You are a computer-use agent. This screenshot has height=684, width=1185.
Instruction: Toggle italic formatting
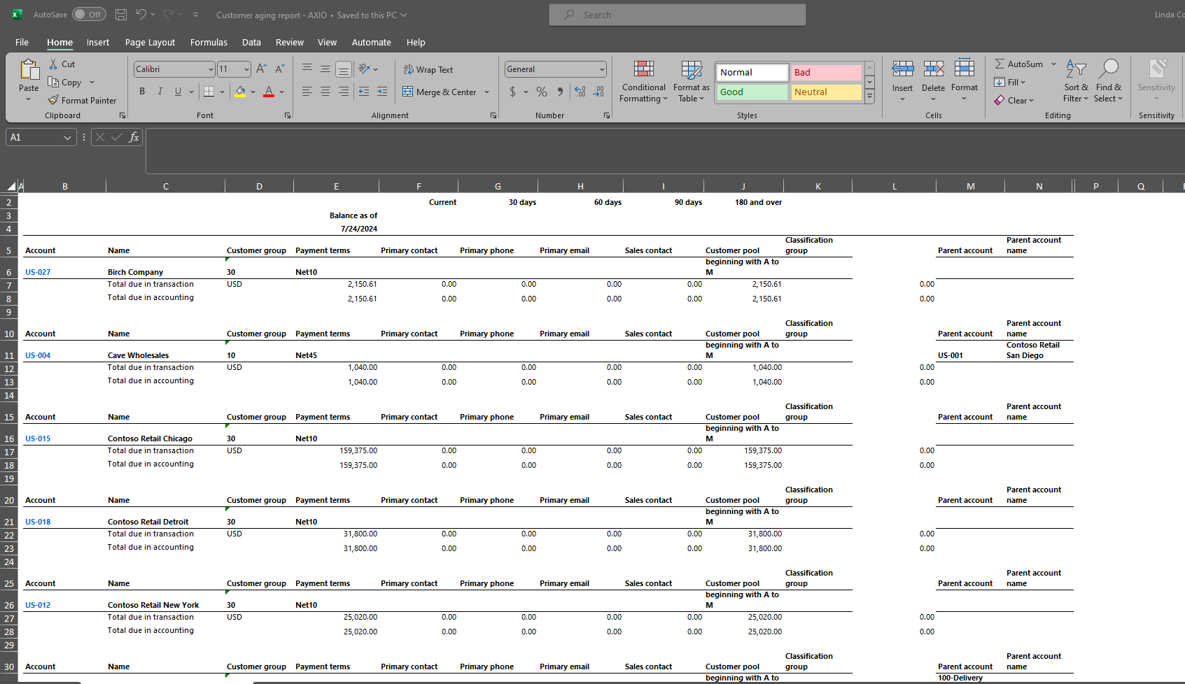160,91
